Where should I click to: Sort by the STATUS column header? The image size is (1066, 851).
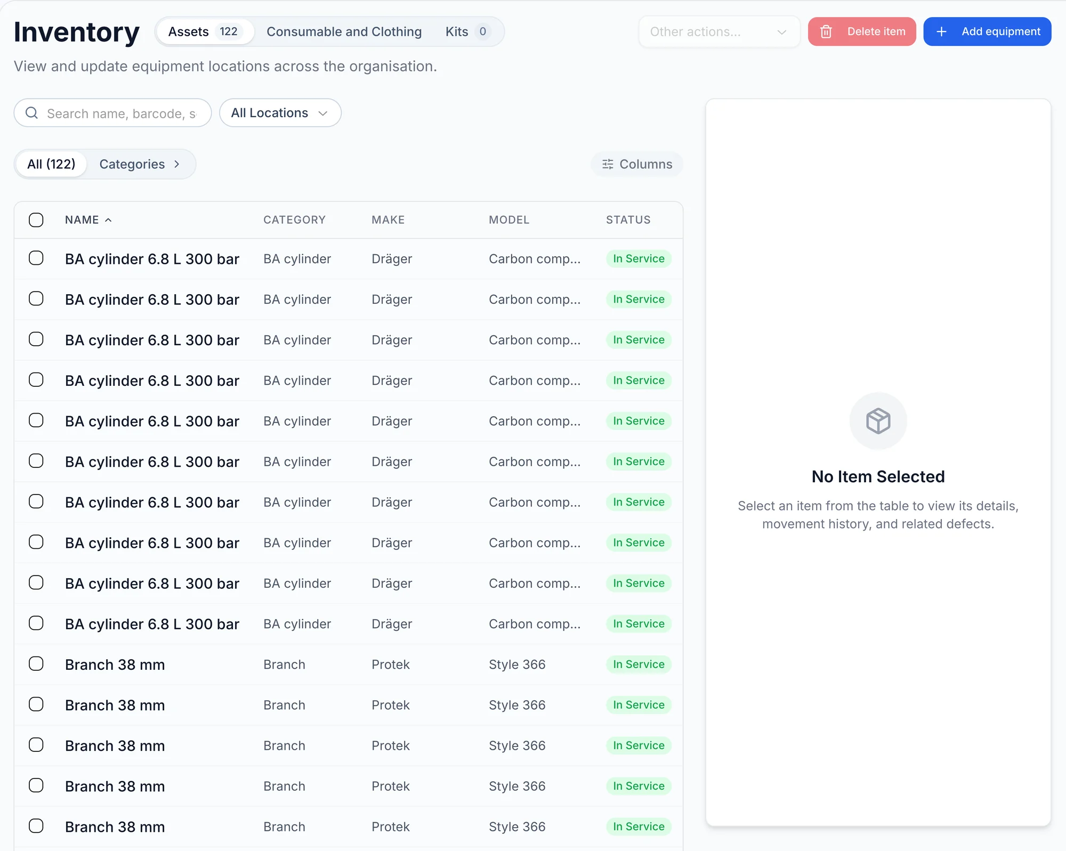pyautogui.click(x=628, y=220)
